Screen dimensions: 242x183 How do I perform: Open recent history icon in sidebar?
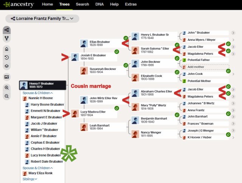[6, 57]
